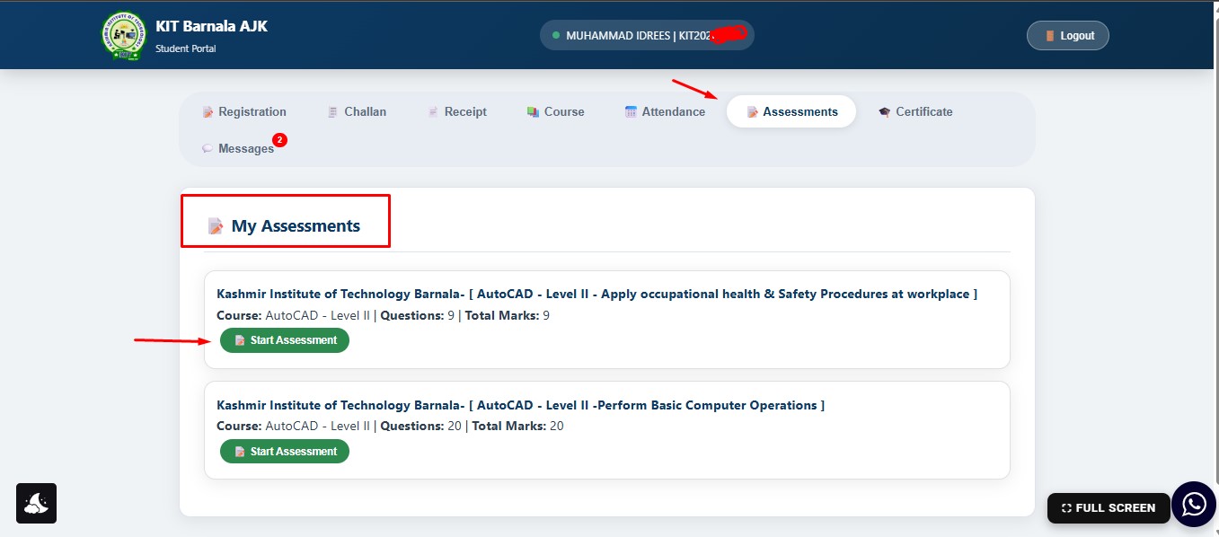This screenshot has width=1219, height=537.
Task: Click the MUHAMMAD IDREES user badge
Action: 647,35
